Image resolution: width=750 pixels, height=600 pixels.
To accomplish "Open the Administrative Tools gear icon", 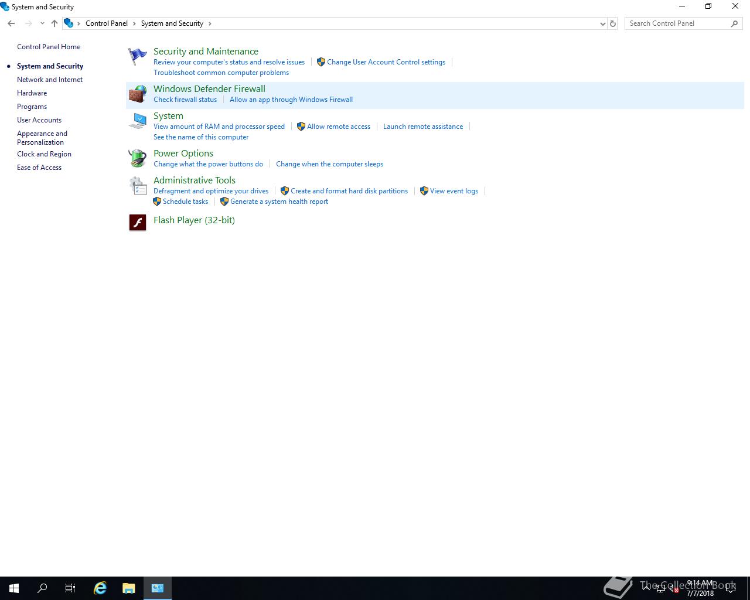I will [x=138, y=185].
